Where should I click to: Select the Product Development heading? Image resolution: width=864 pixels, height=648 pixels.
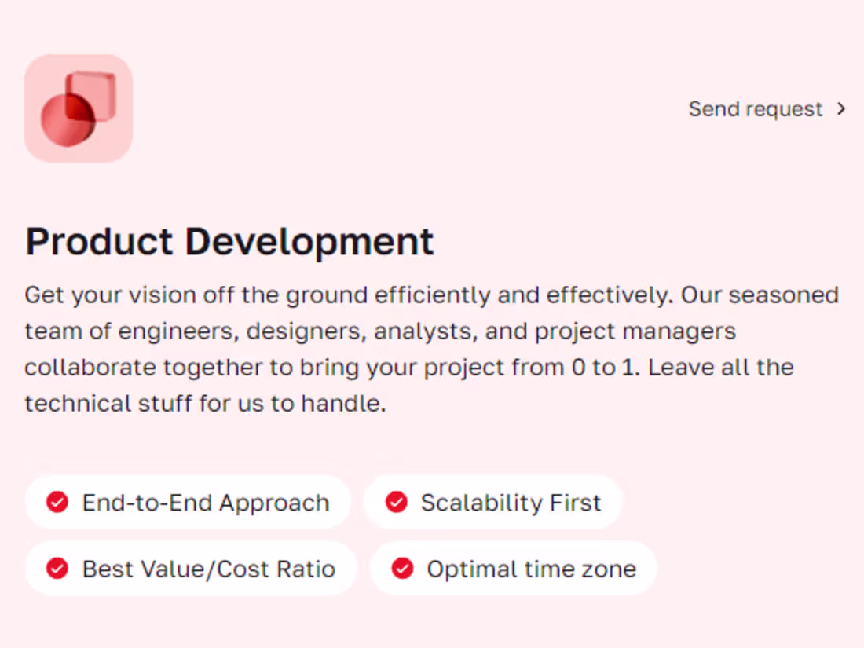point(229,241)
